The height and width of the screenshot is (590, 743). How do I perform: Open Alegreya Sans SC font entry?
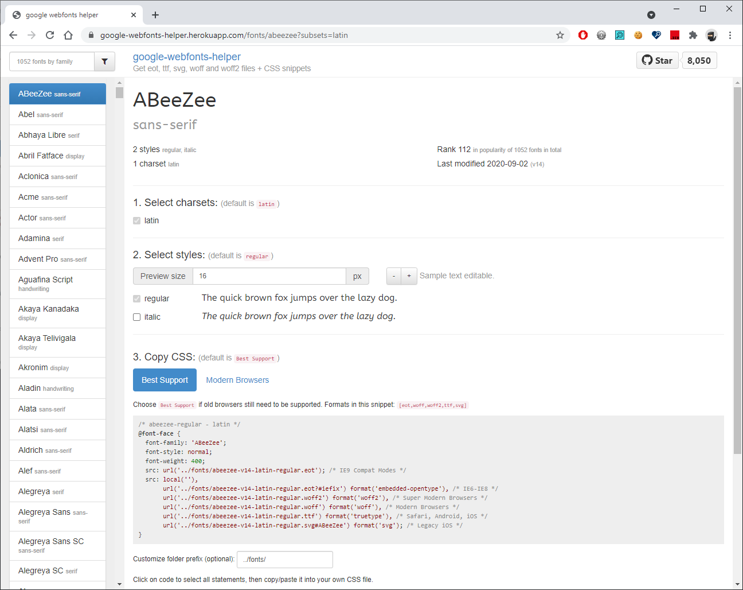57,545
